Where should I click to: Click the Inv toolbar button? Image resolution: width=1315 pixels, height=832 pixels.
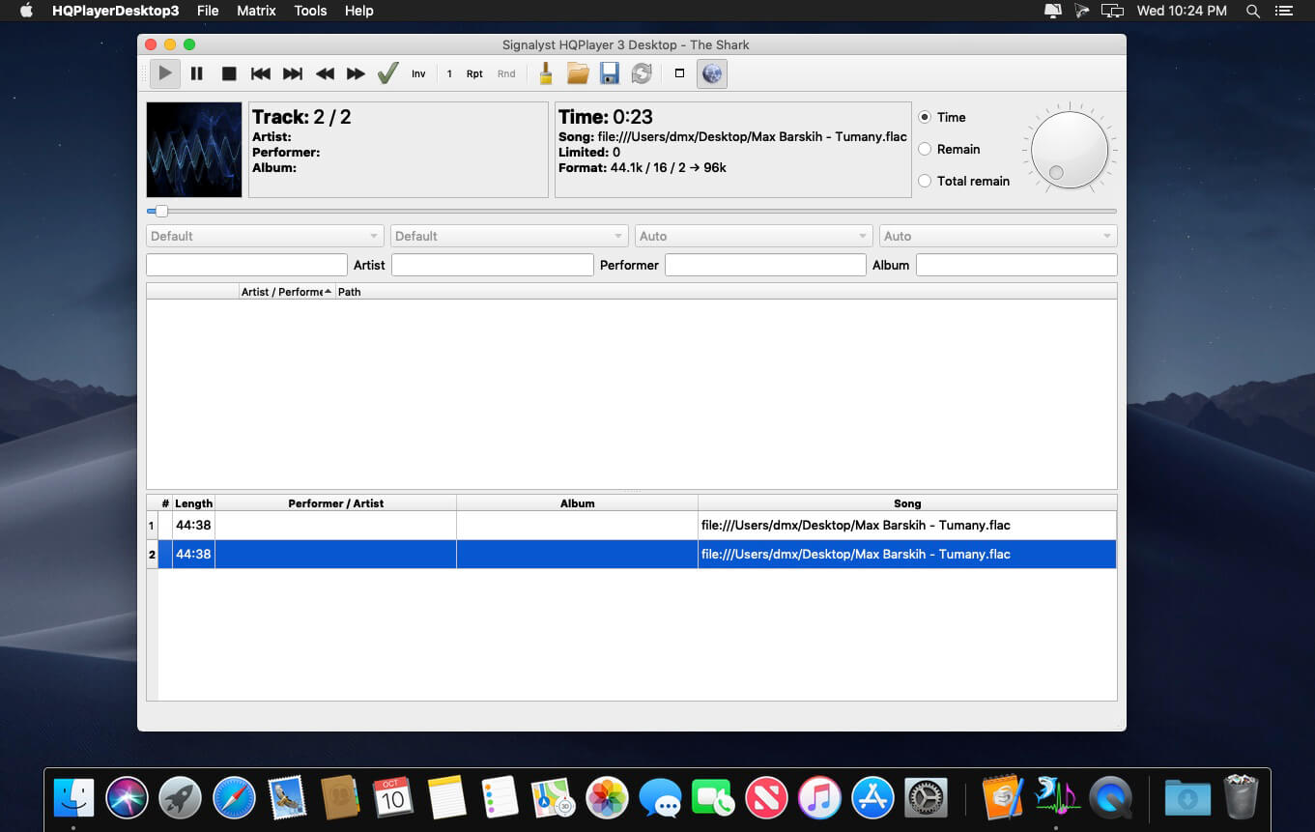point(418,73)
